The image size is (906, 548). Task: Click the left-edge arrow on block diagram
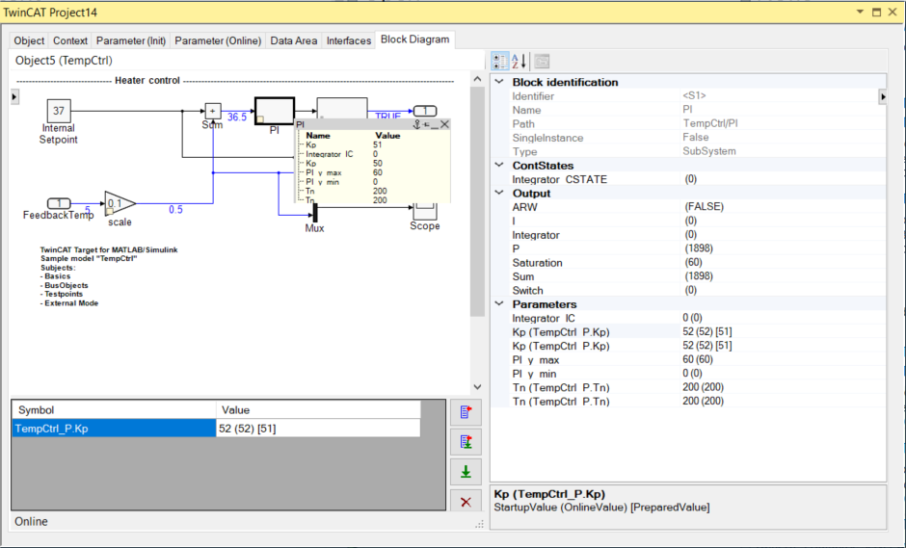[x=15, y=96]
